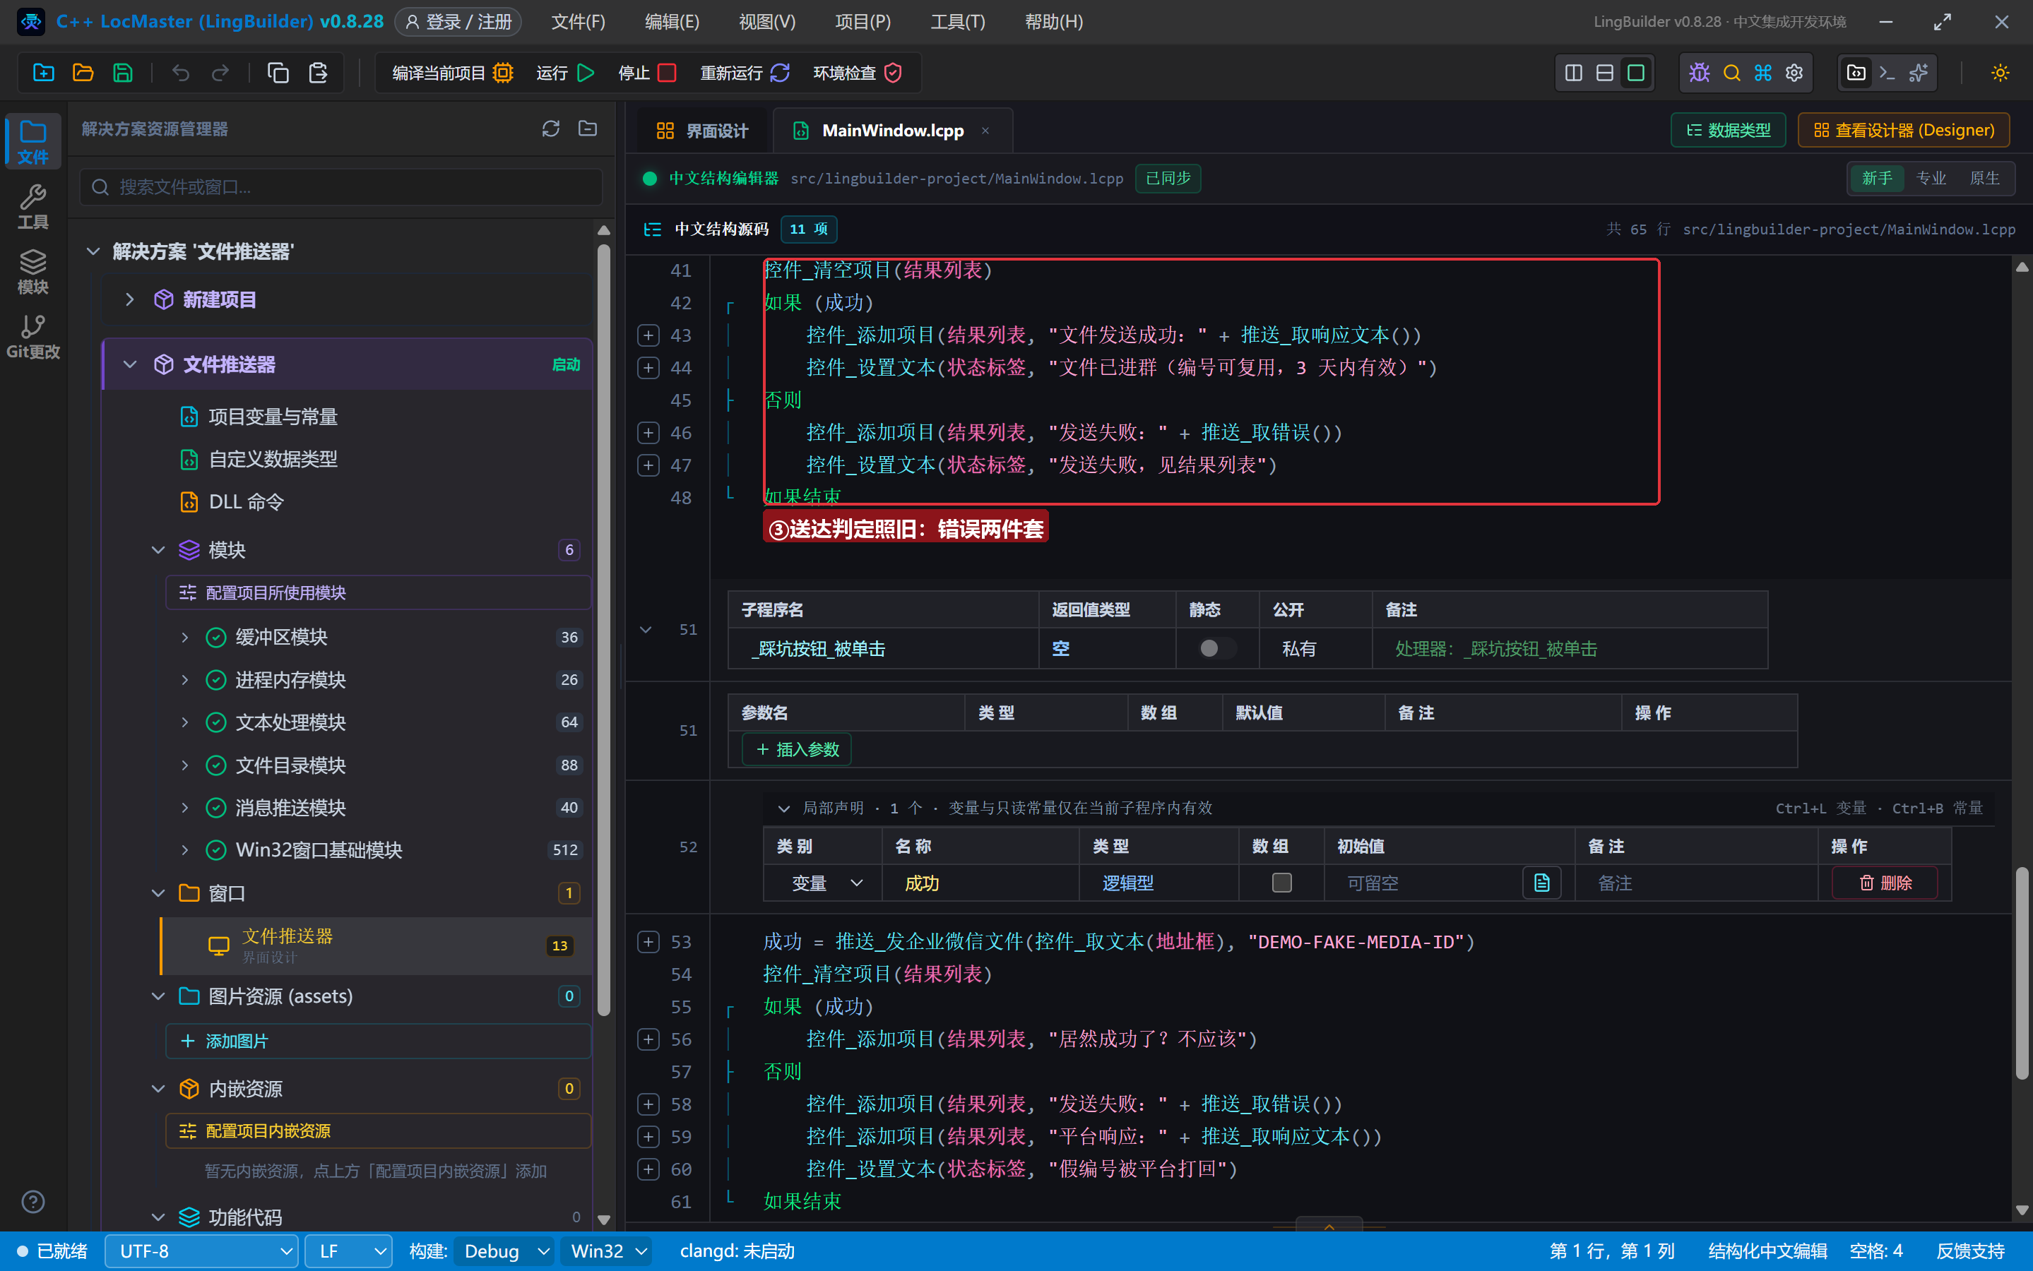Click the 编译当前项目 button
Viewport: 2033px width, 1271px height.
coord(452,73)
